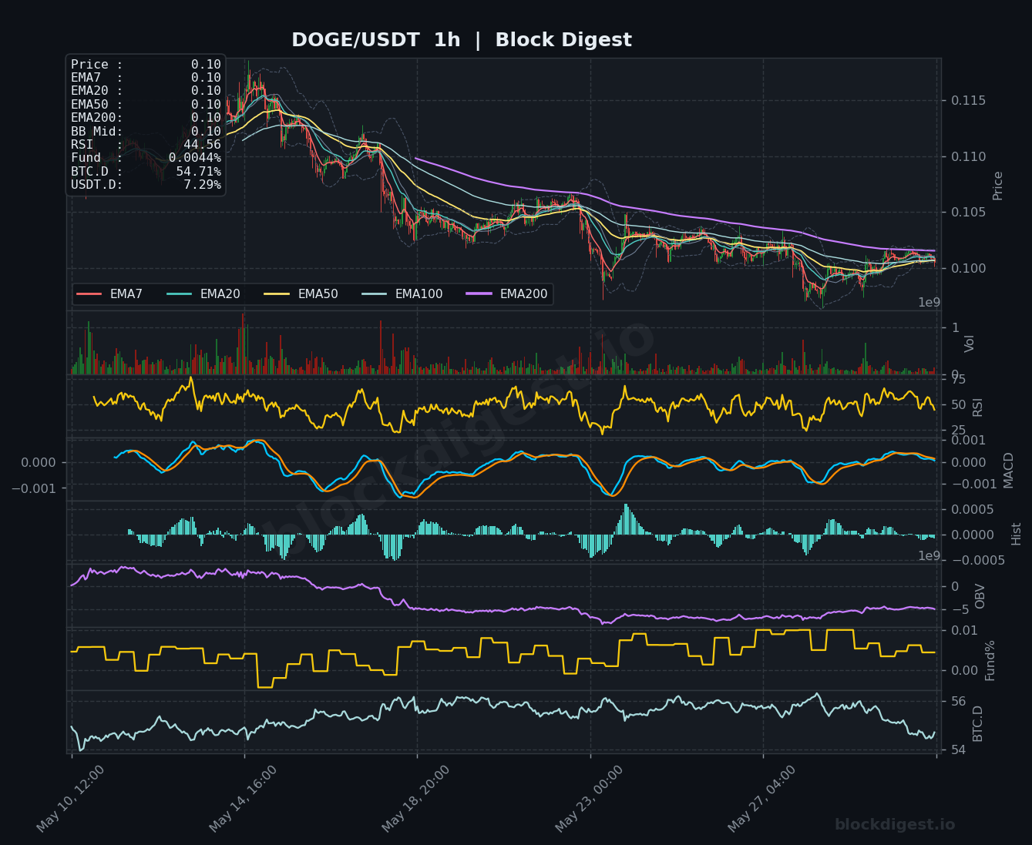Click the RSI 75 axis tick
The width and height of the screenshot is (1032, 845).
click(958, 380)
